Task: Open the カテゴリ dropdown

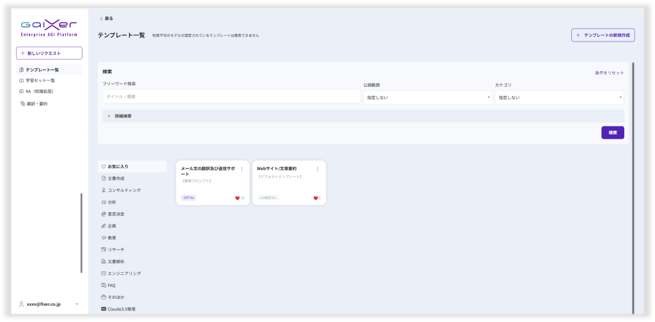Action: click(x=558, y=97)
